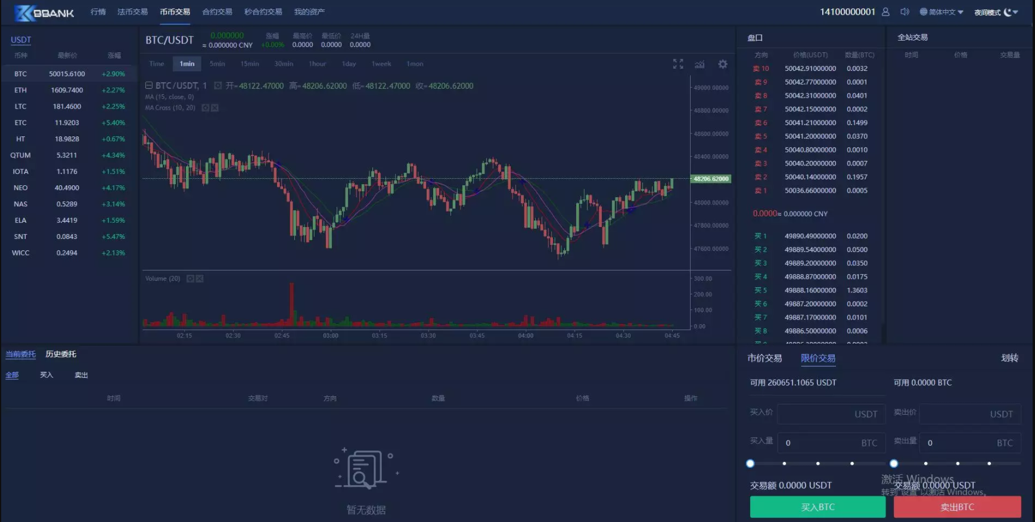Open the 历史委托 tab

61,354
